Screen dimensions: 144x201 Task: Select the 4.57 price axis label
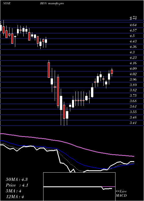pos(133,30)
